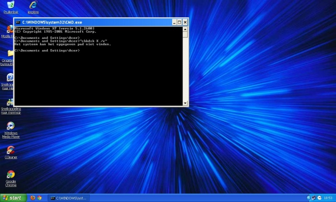Click the CMD.exe taskbar button
336x202 pixels.
pyautogui.click(x=69, y=198)
